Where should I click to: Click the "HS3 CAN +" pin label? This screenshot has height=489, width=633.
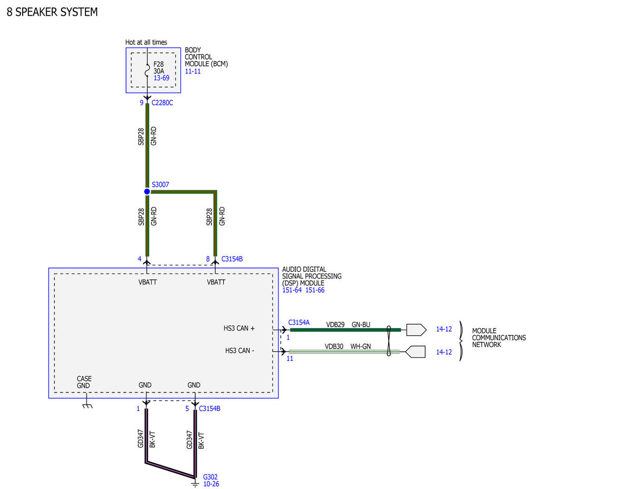pos(239,328)
